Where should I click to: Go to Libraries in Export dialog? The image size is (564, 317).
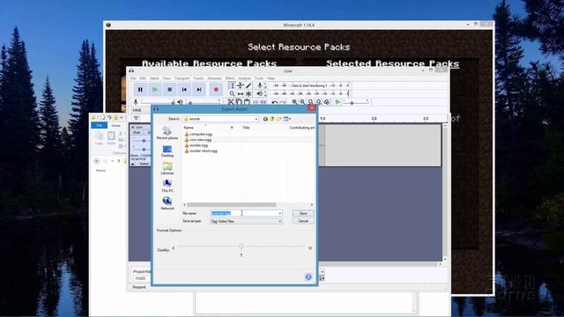[167, 168]
